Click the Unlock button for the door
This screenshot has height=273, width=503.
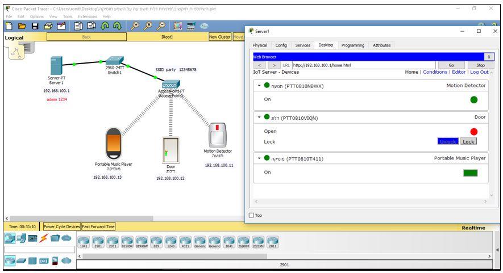coord(448,142)
